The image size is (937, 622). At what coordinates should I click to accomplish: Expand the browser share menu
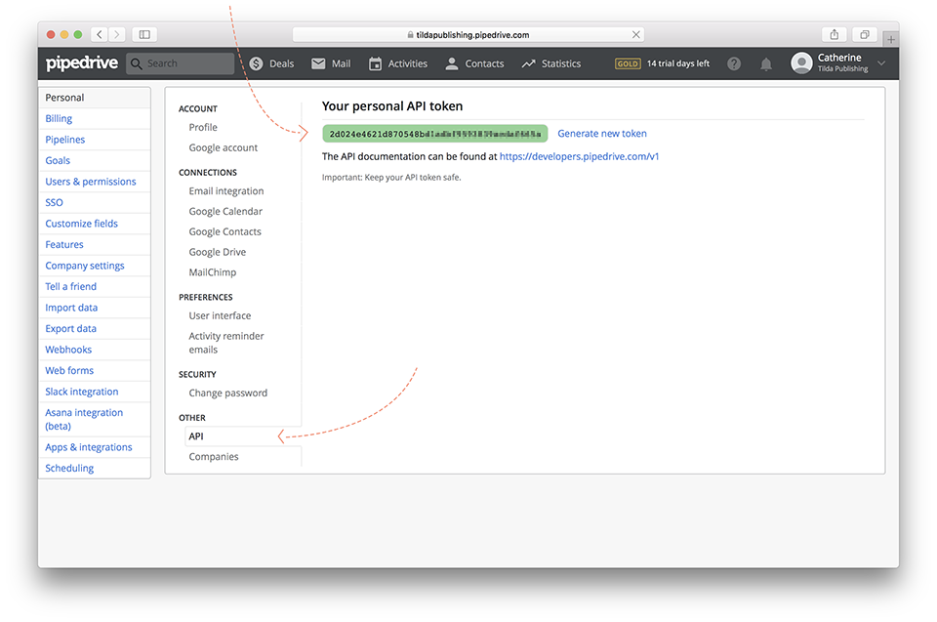(835, 33)
